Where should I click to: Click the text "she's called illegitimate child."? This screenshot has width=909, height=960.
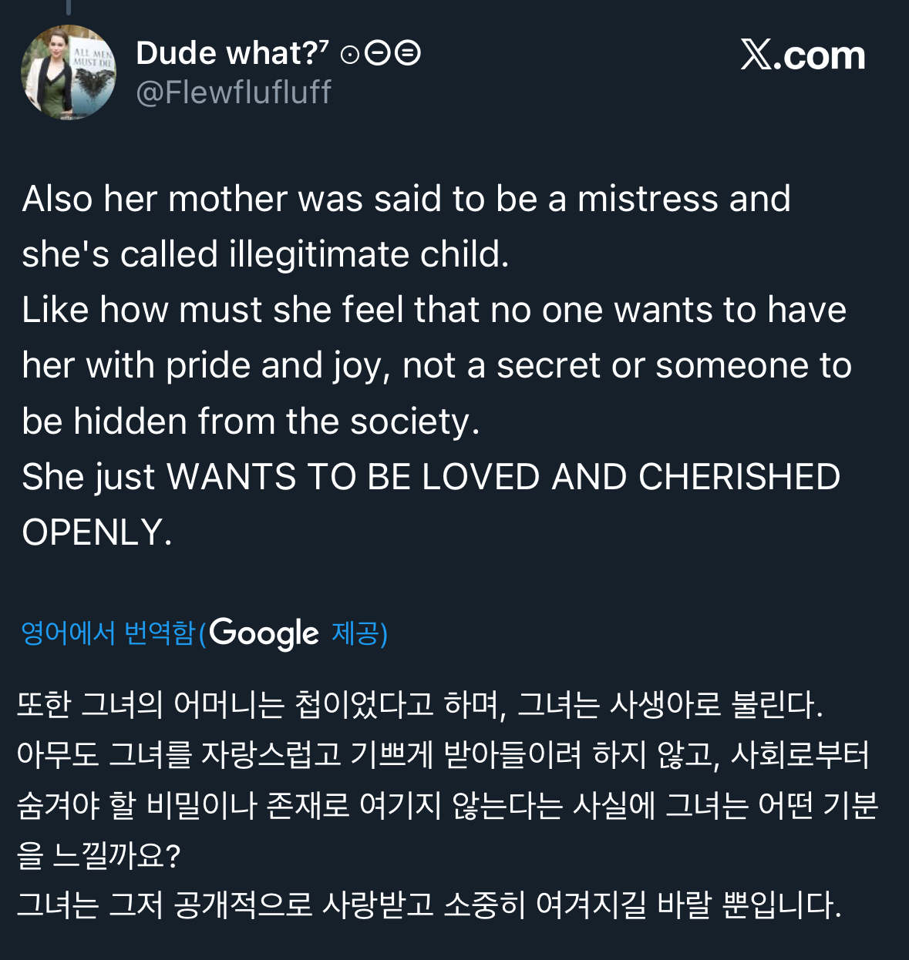point(265,254)
